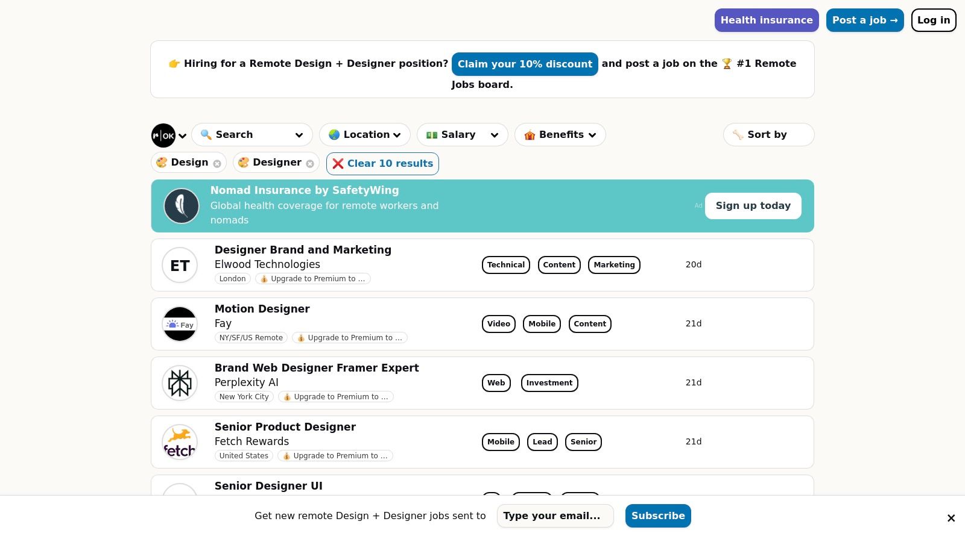This screenshot has width=965, height=542.
Task: Expand the Salary filter
Action: [x=462, y=134]
